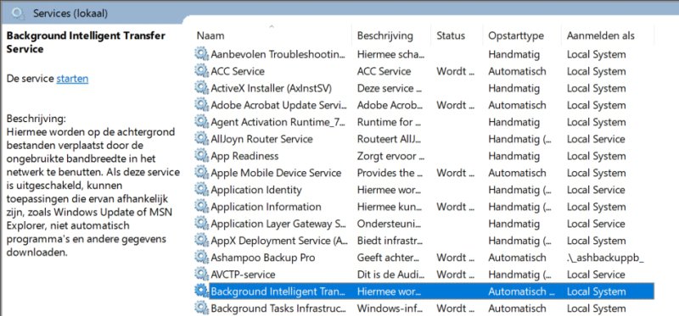Click the Services (lokaal) magnifier gear icon
The width and height of the screenshot is (679, 316).
tap(18, 14)
